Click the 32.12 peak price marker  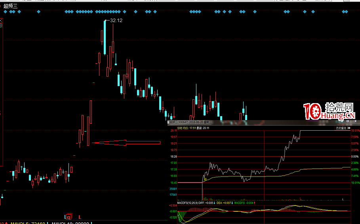(116, 20)
